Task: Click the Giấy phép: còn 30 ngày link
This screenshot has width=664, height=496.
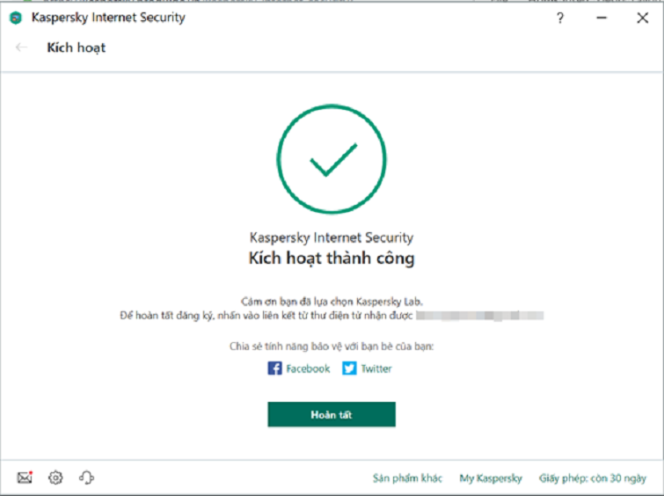Action: click(x=594, y=478)
